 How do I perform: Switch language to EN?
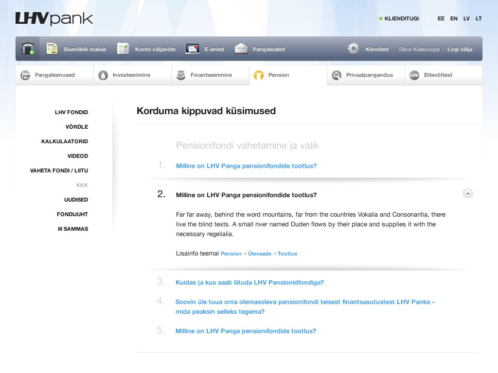[454, 18]
